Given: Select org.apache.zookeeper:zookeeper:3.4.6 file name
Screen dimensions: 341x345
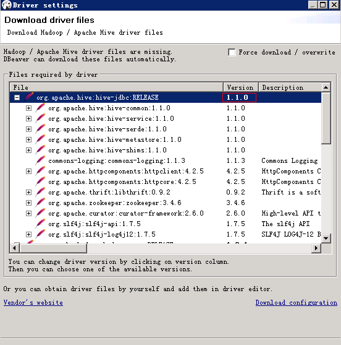Looking at the screenshot, I should (x=115, y=203).
